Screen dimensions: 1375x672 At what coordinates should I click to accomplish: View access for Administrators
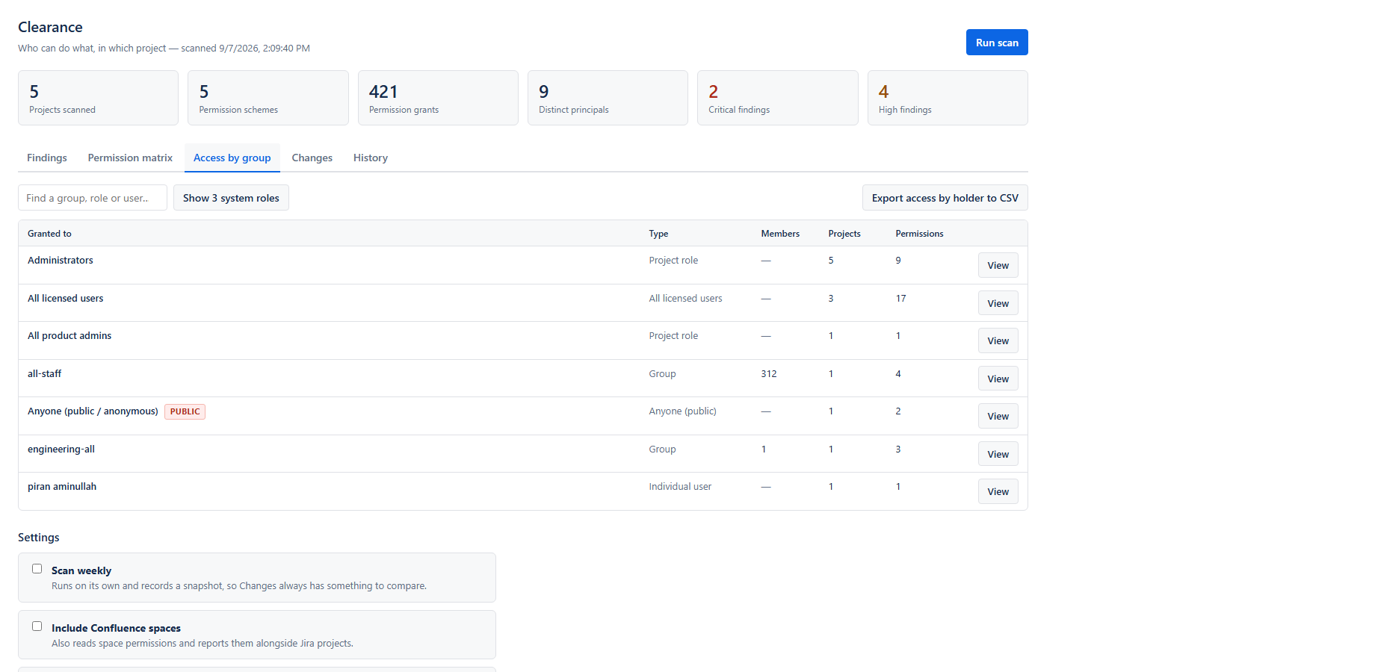pyautogui.click(x=998, y=265)
